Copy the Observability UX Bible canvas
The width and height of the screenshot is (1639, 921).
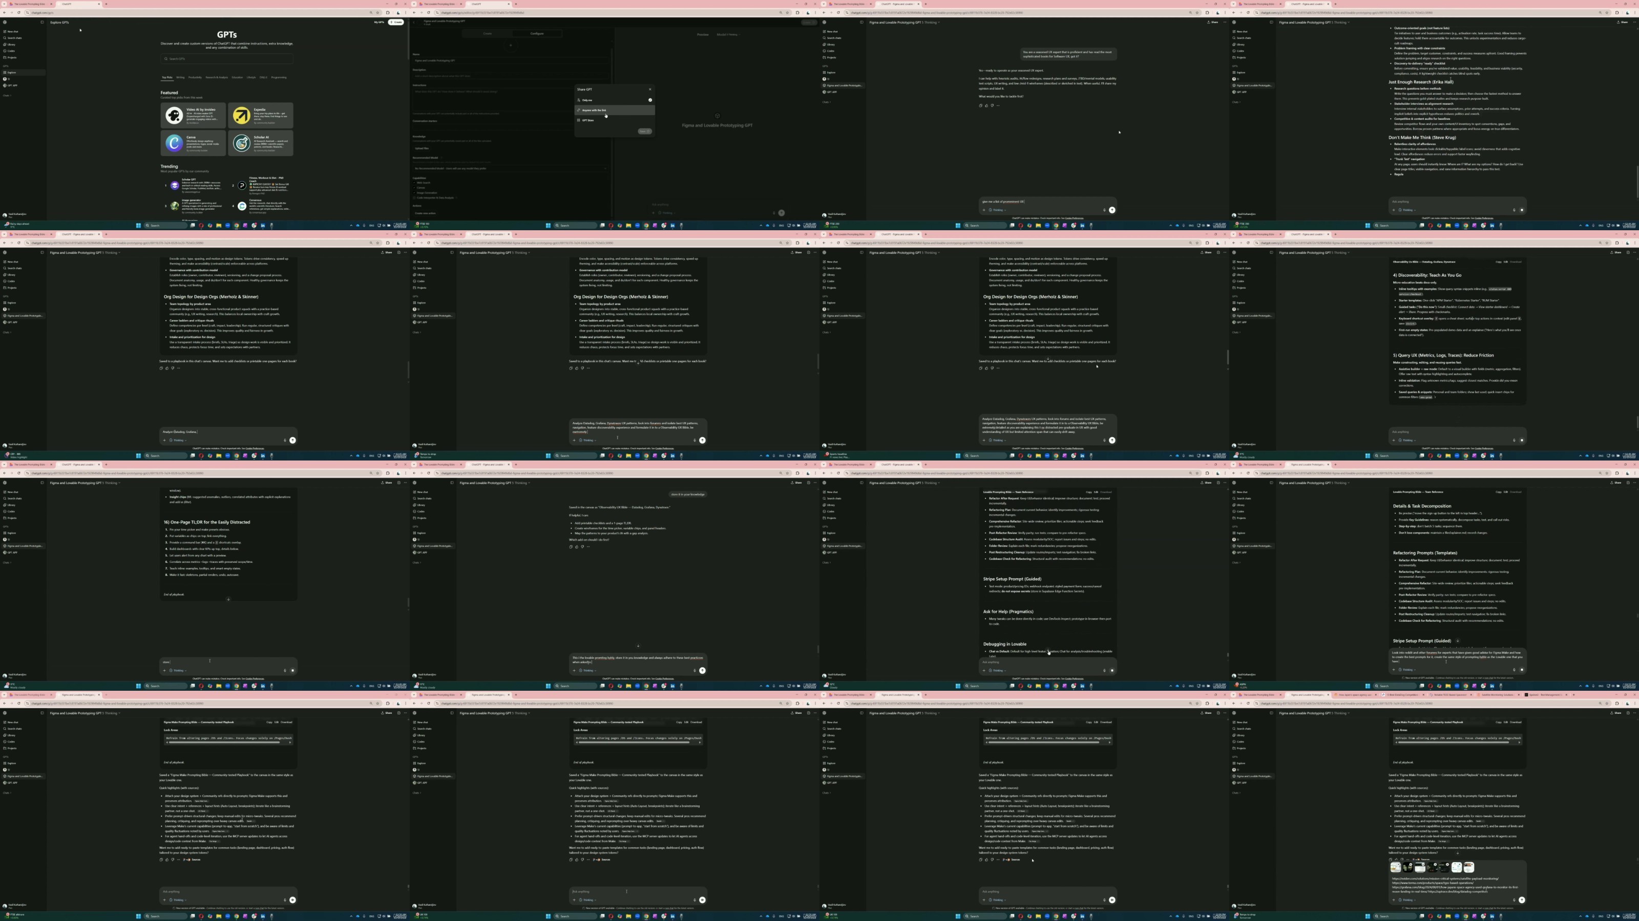click(1498, 261)
